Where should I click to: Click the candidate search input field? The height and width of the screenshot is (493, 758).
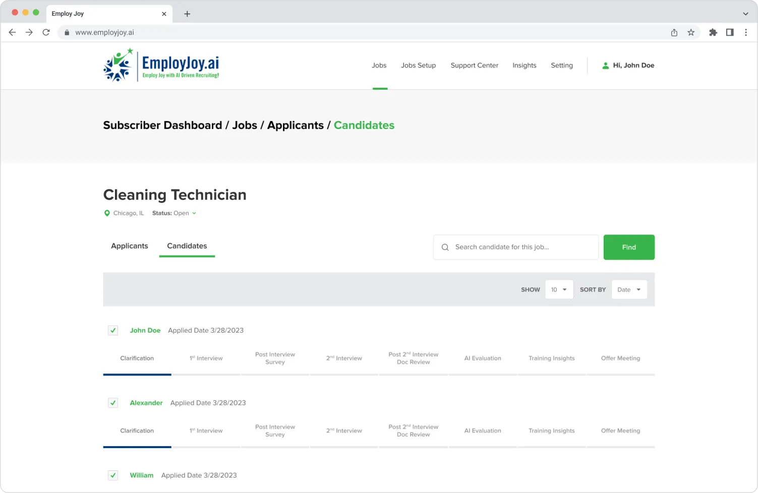(x=522, y=247)
